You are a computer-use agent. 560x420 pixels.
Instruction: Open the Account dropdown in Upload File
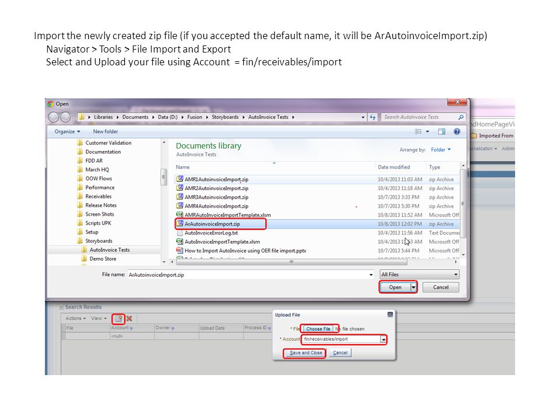[x=383, y=339]
